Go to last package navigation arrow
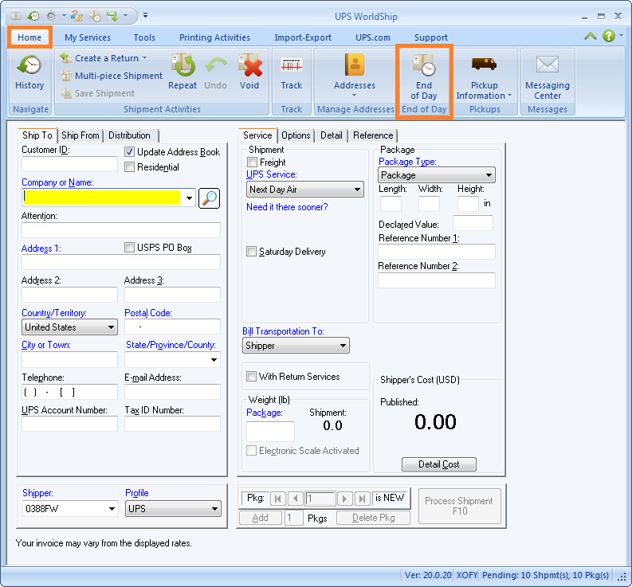Viewport: 632px width, 587px height. pos(363,499)
